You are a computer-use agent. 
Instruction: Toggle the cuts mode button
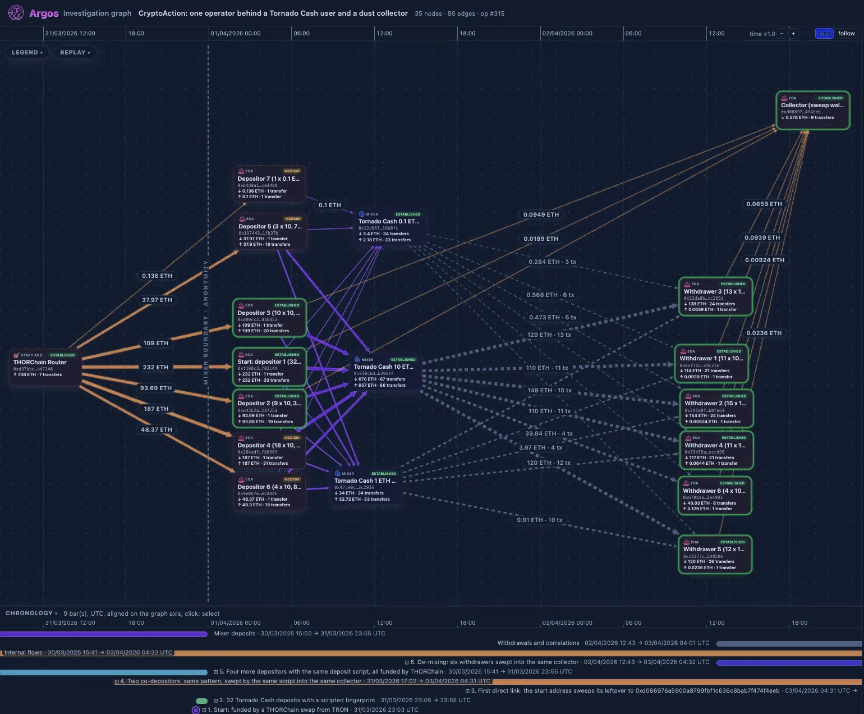click(x=824, y=34)
